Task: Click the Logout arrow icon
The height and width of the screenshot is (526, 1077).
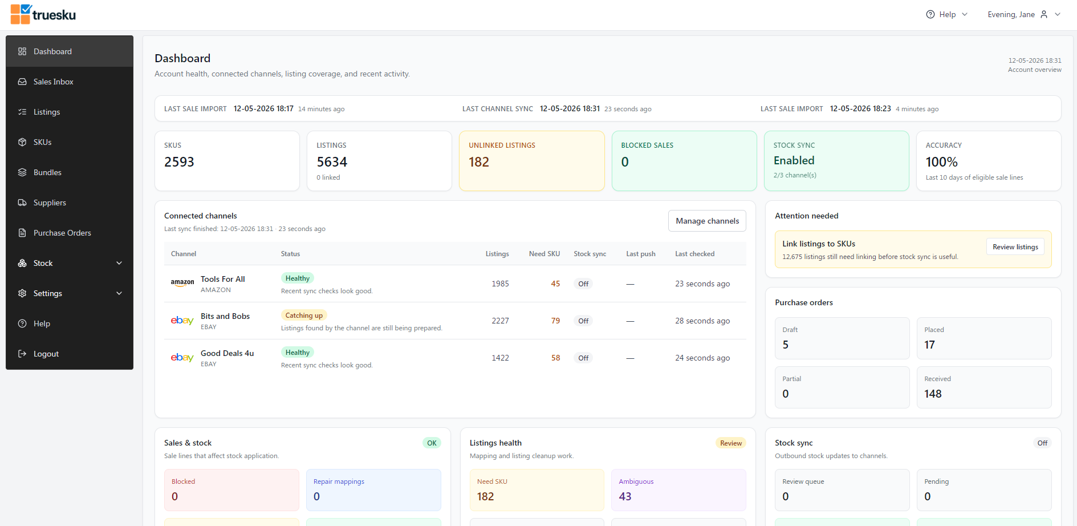Action: (x=22, y=354)
